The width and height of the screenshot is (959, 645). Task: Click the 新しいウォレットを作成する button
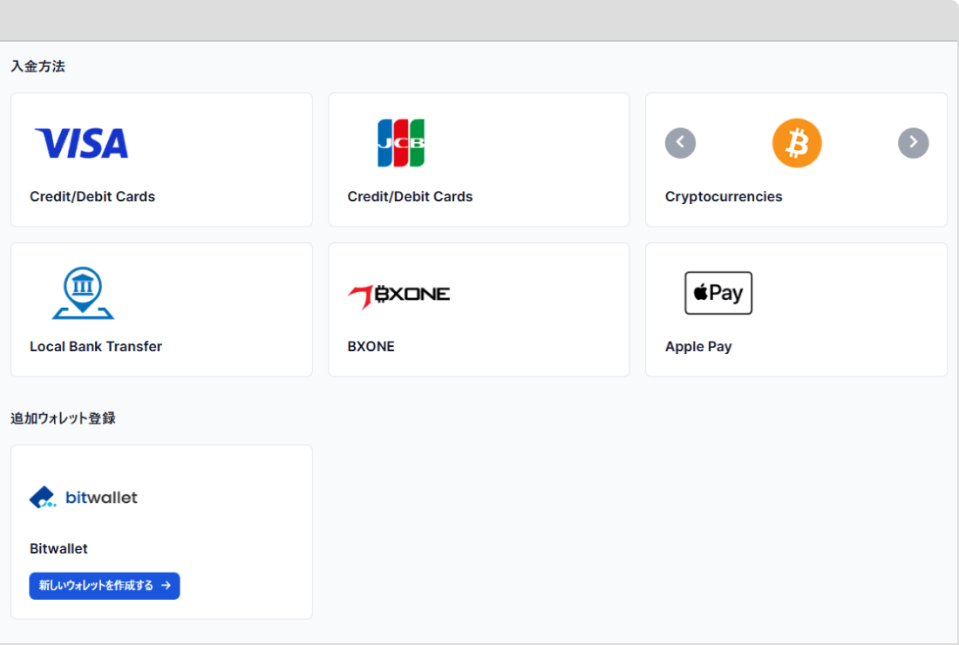click(105, 586)
